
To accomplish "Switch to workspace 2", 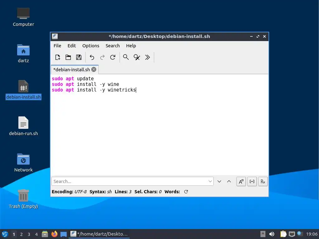I will tap(21, 234).
